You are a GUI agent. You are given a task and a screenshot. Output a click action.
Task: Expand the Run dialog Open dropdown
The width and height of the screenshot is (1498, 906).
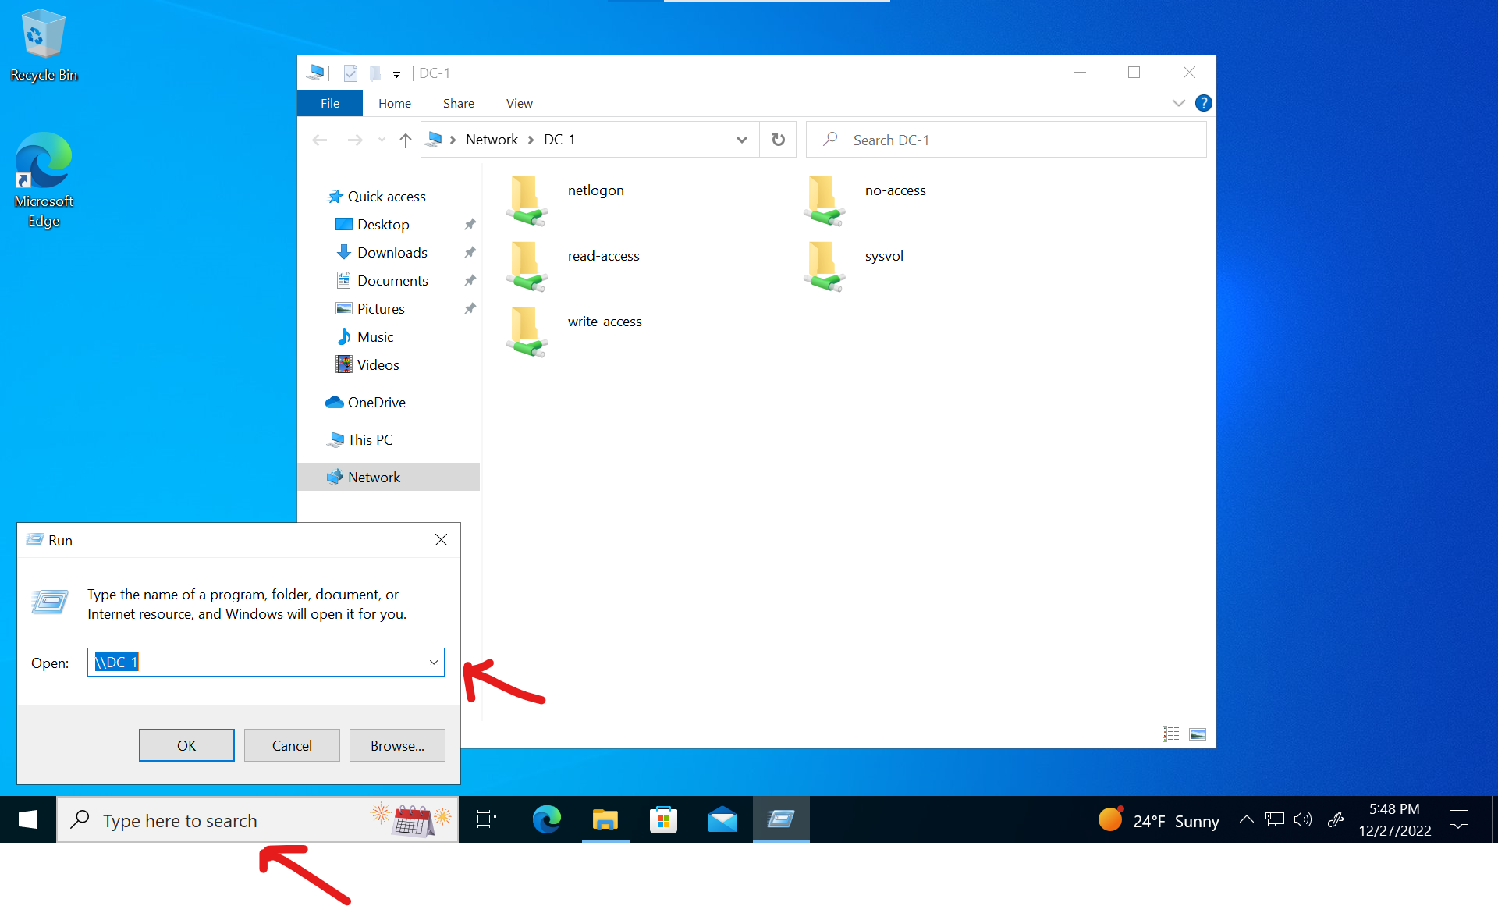(x=434, y=663)
